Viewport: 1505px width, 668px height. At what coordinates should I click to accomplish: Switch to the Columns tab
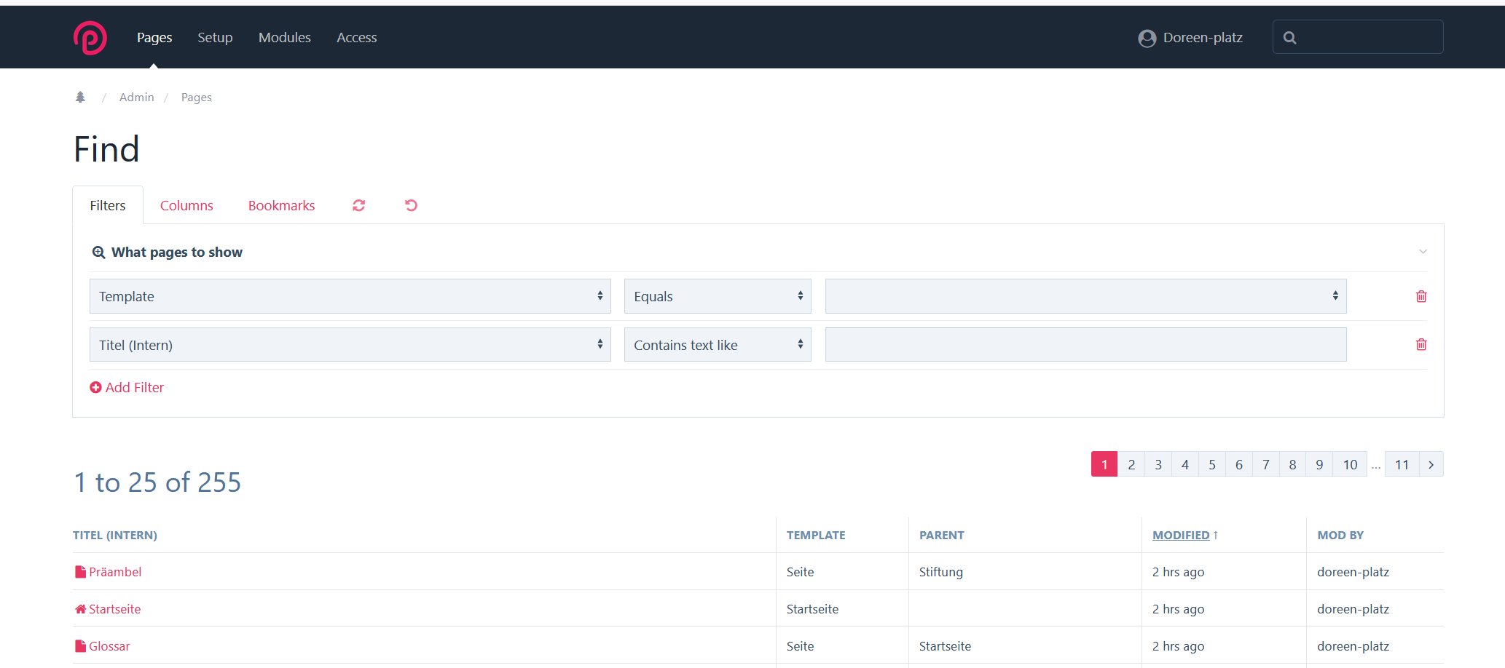(x=186, y=206)
